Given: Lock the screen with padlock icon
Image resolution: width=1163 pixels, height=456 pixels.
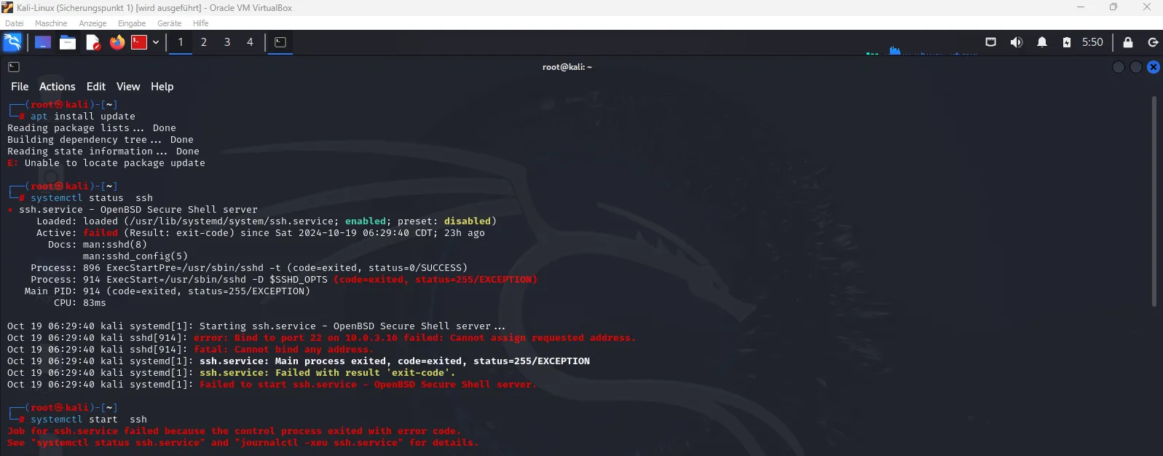Looking at the screenshot, I should (x=1127, y=42).
